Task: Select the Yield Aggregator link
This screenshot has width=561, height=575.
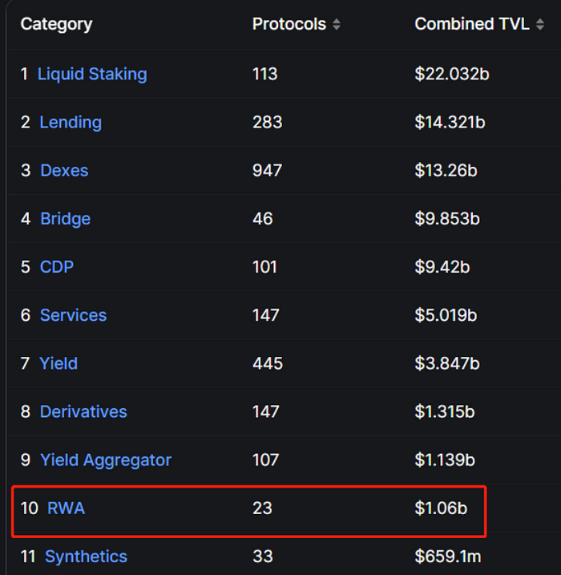Action: coord(106,460)
